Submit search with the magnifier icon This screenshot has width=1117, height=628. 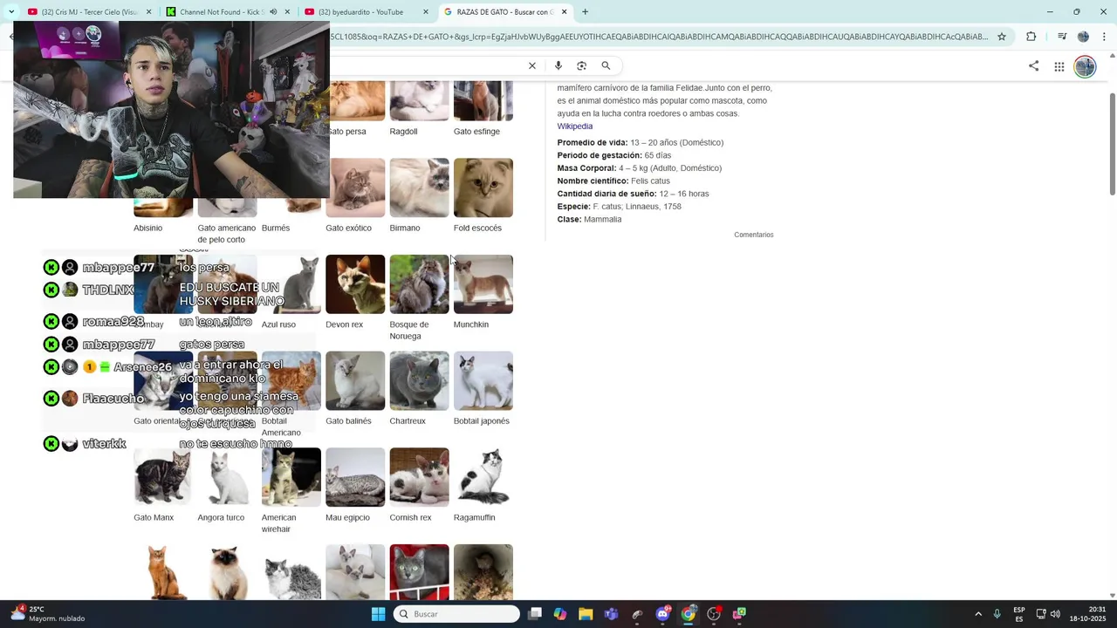606,65
